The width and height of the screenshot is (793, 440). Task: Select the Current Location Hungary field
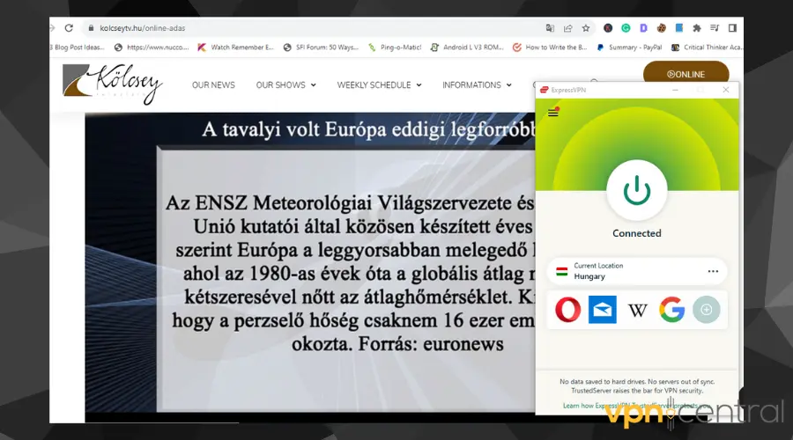[x=637, y=271]
